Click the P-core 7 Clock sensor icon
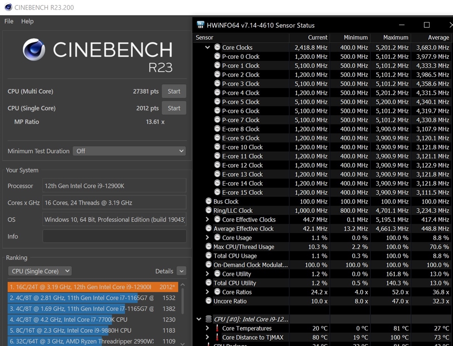 [217, 119]
